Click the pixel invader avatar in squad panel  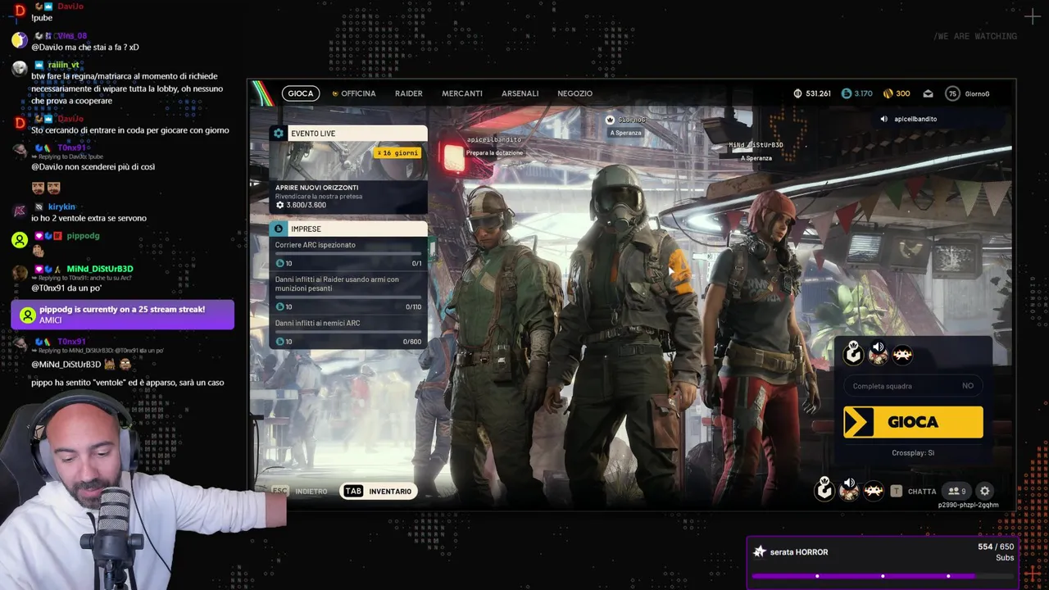[x=902, y=354]
